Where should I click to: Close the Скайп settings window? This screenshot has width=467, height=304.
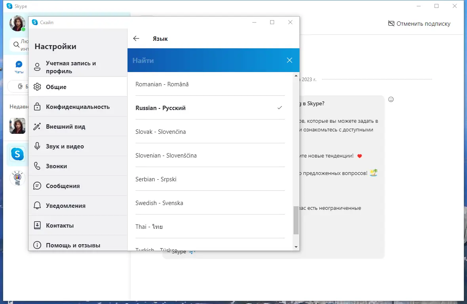(290, 22)
